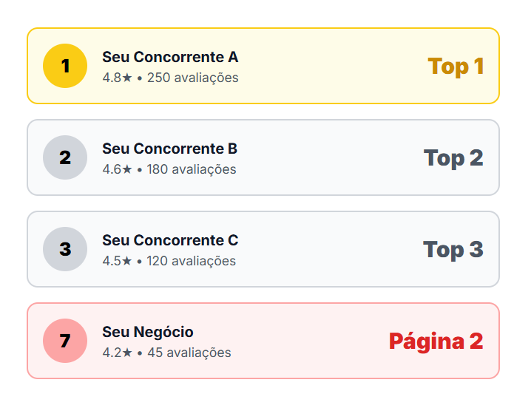Viewport: 531px width, 408px height.
Task: Click the Top 3 label
Action: coord(453,249)
